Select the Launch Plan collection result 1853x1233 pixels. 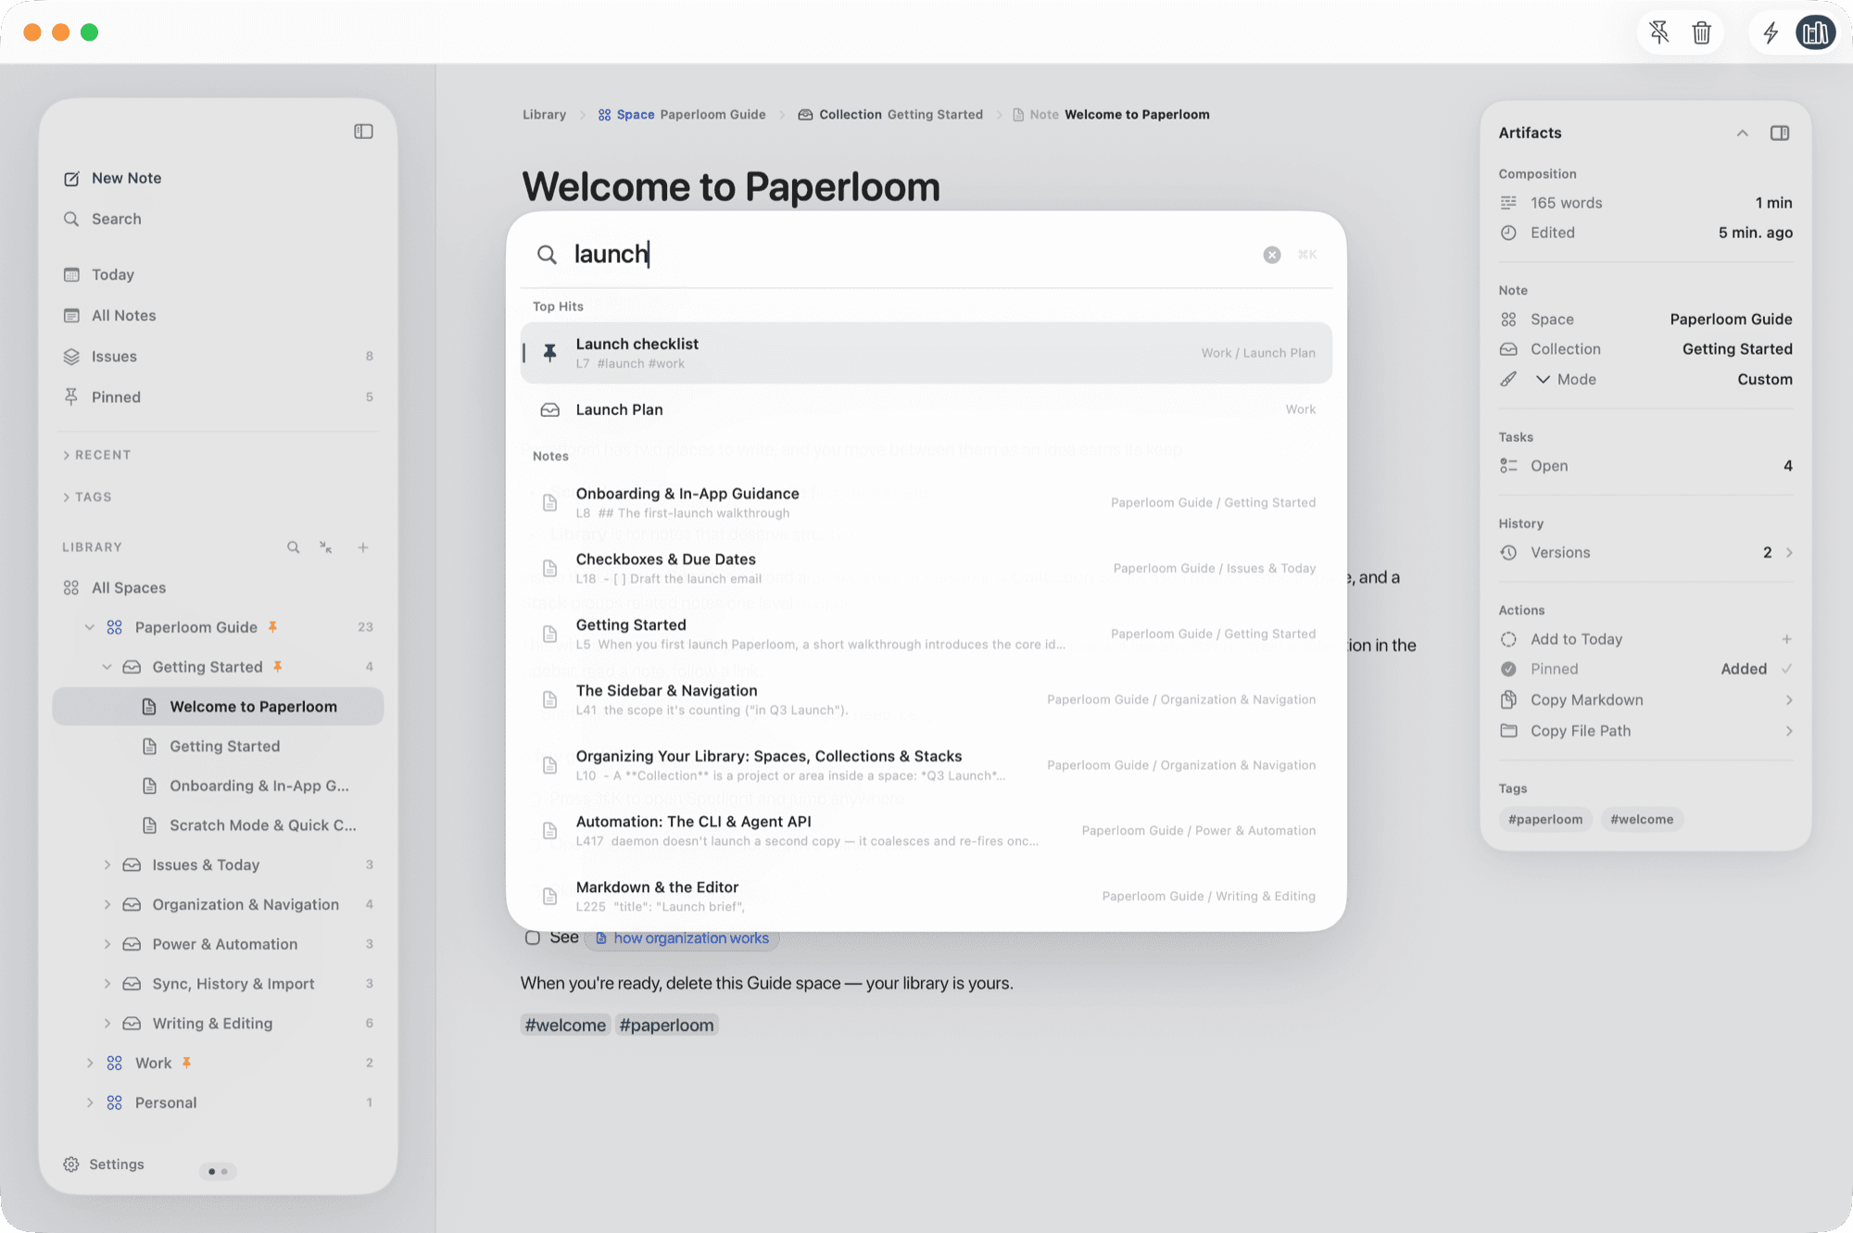point(926,409)
